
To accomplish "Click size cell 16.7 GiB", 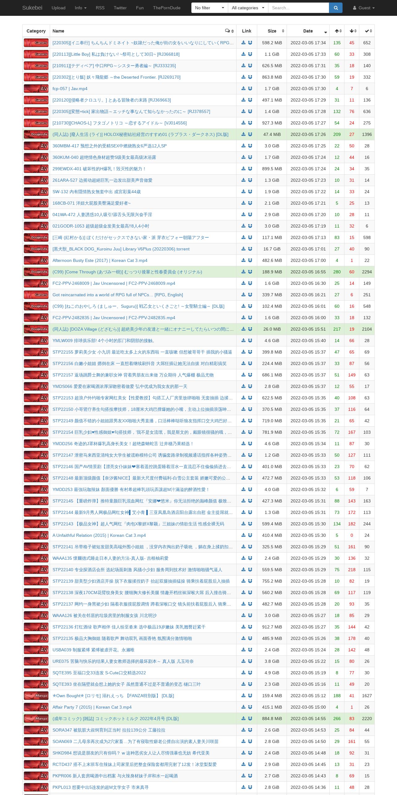I will 272,249.
